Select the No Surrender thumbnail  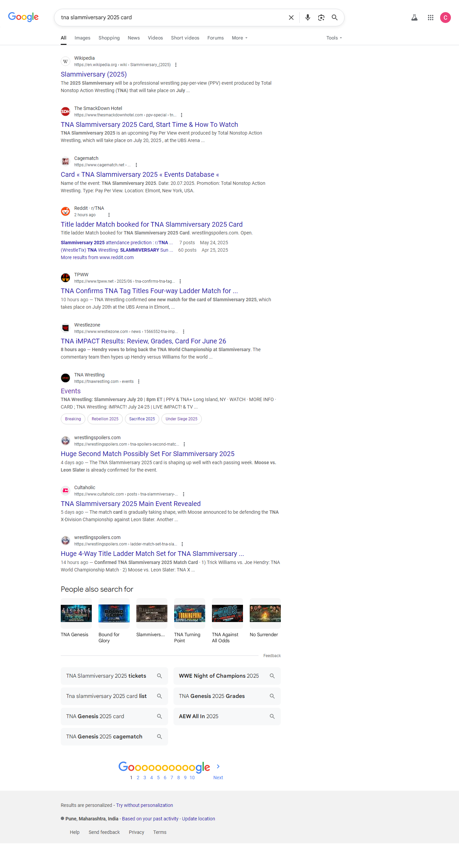click(265, 613)
